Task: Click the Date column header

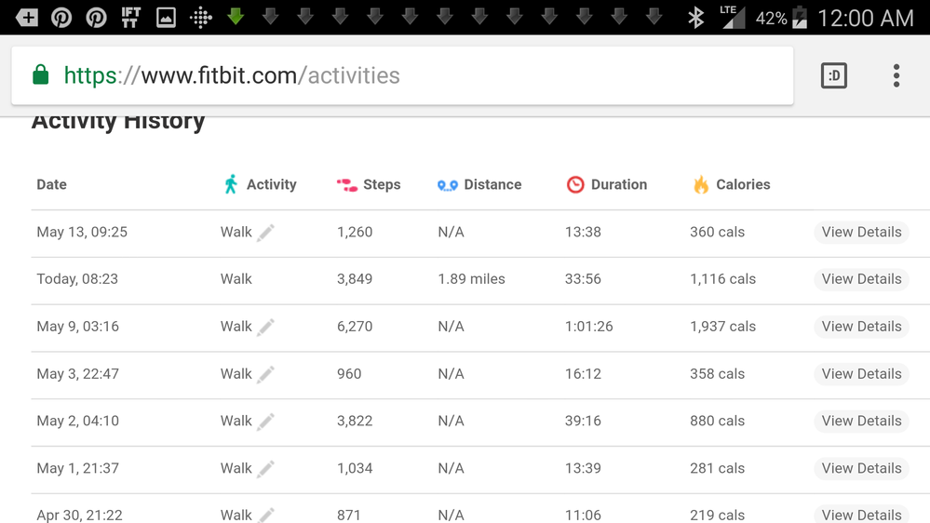Action: [x=51, y=184]
